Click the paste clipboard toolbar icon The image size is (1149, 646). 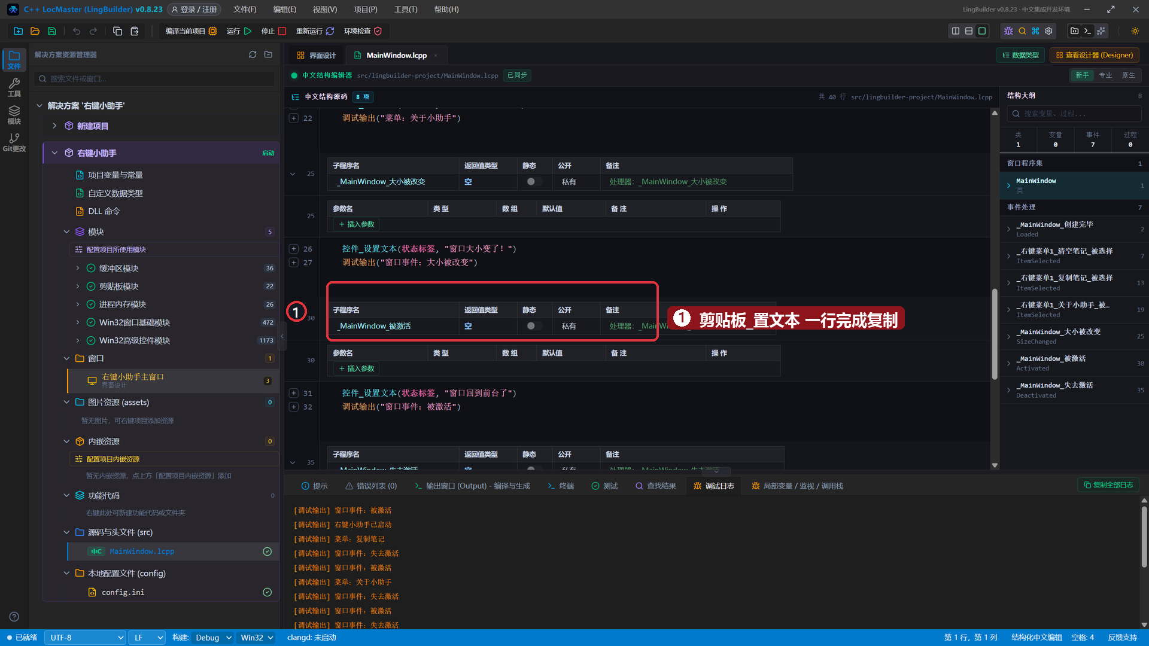coord(135,31)
